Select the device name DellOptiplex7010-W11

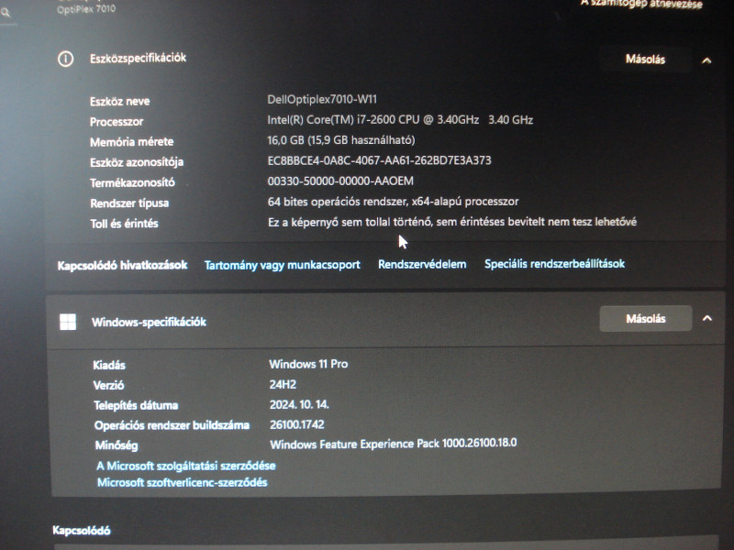coord(322,99)
